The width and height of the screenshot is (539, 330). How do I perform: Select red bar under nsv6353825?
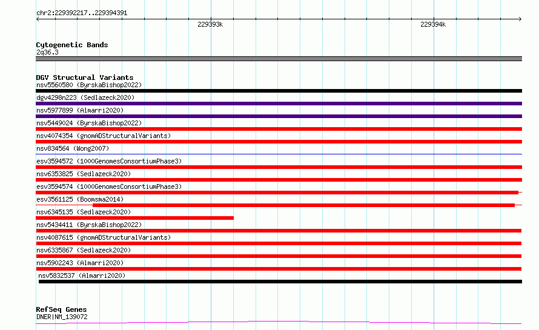(x=279, y=180)
